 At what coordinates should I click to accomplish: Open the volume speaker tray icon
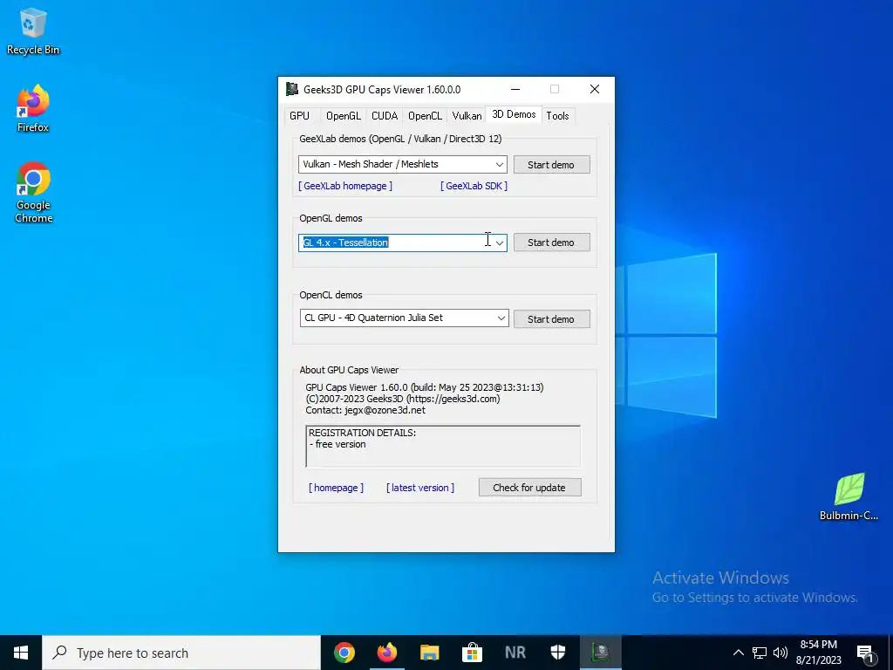coord(781,653)
